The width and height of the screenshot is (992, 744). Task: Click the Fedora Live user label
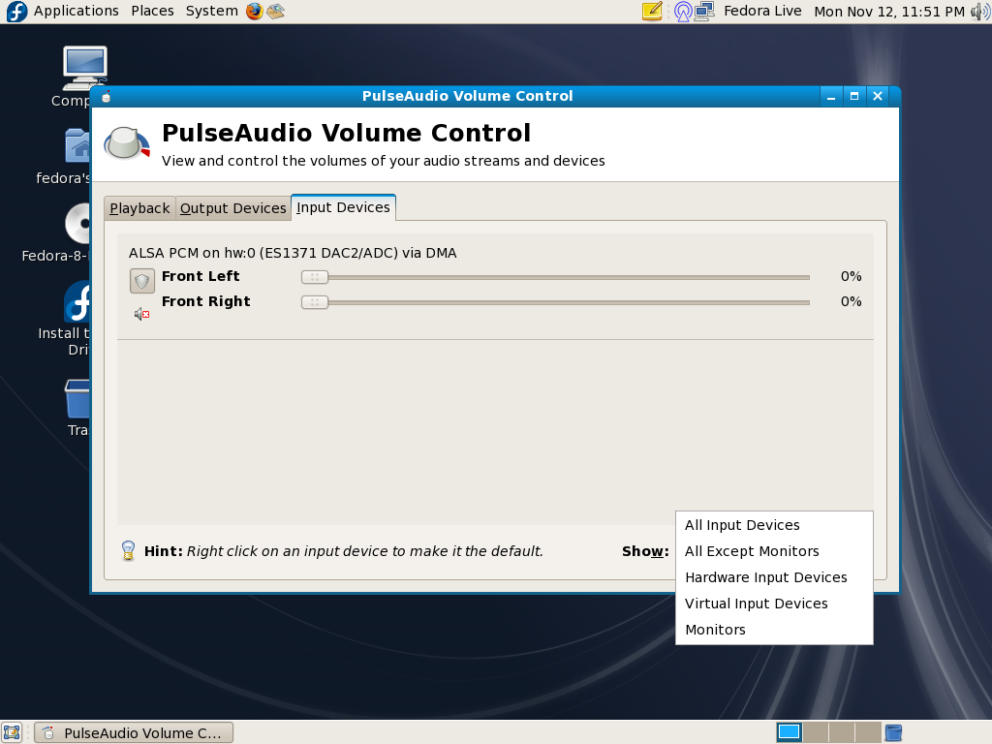(x=762, y=12)
